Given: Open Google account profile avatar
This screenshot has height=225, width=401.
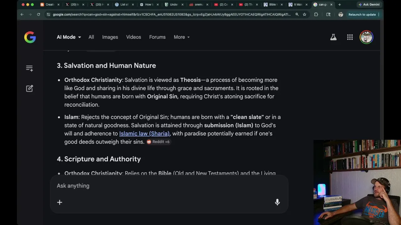Looking at the screenshot, I should click(x=366, y=37).
